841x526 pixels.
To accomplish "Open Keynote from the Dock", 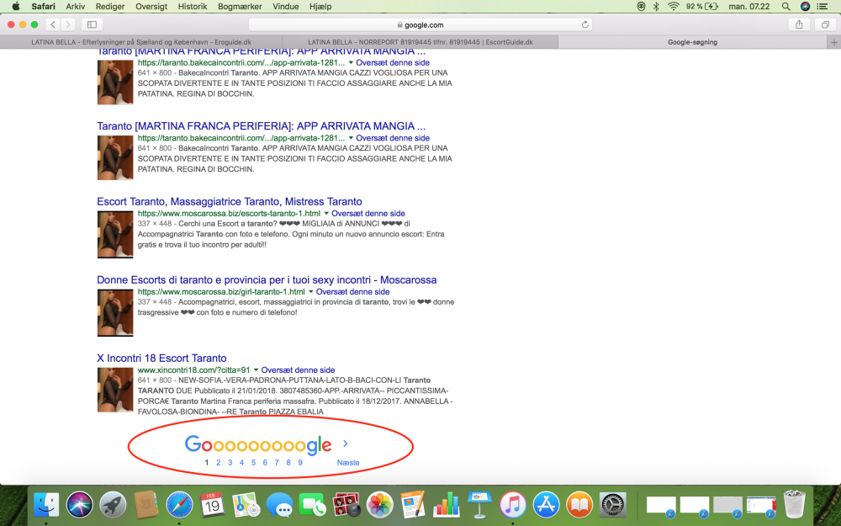I will pos(479,505).
